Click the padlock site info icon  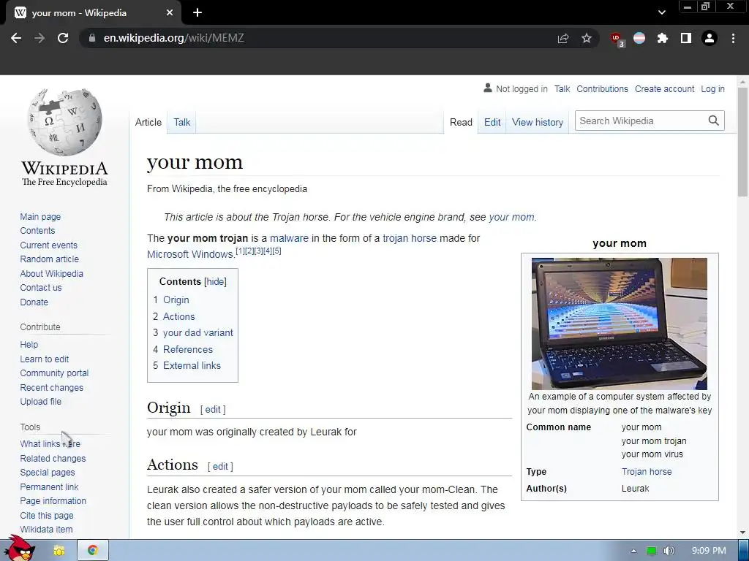(x=91, y=38)
